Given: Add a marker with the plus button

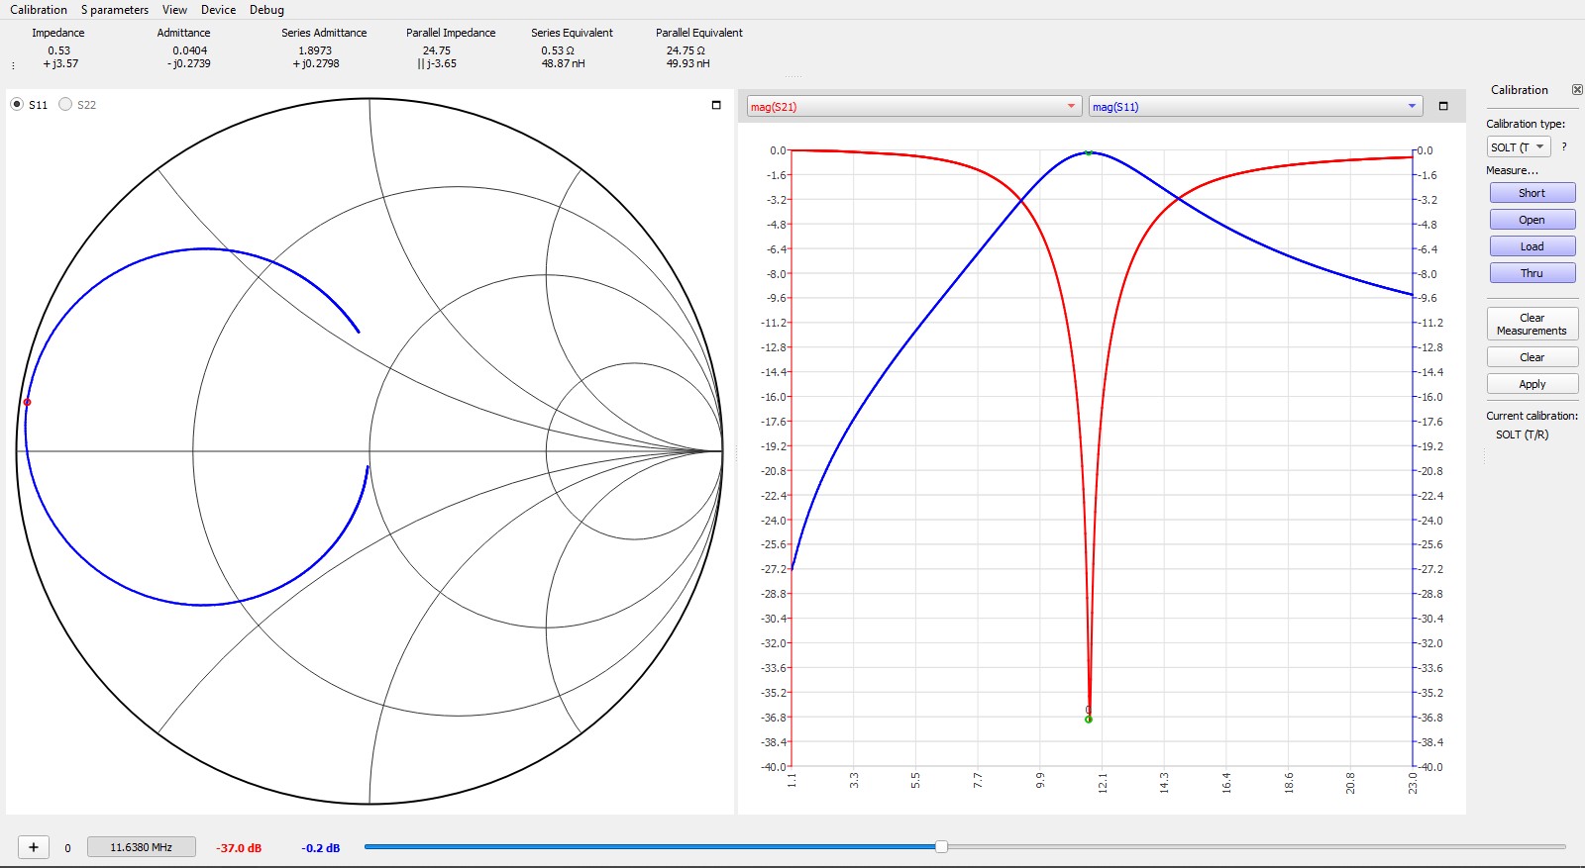Looking at the screenshot, I should pyautogui.click(x=34, y=847).
